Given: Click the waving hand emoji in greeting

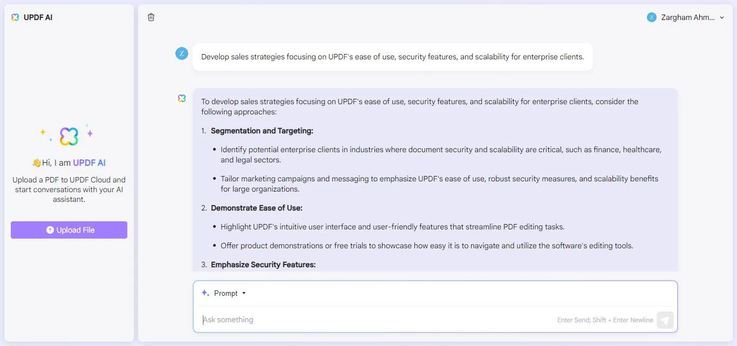Looking at the screenshot, I should 36,163.
